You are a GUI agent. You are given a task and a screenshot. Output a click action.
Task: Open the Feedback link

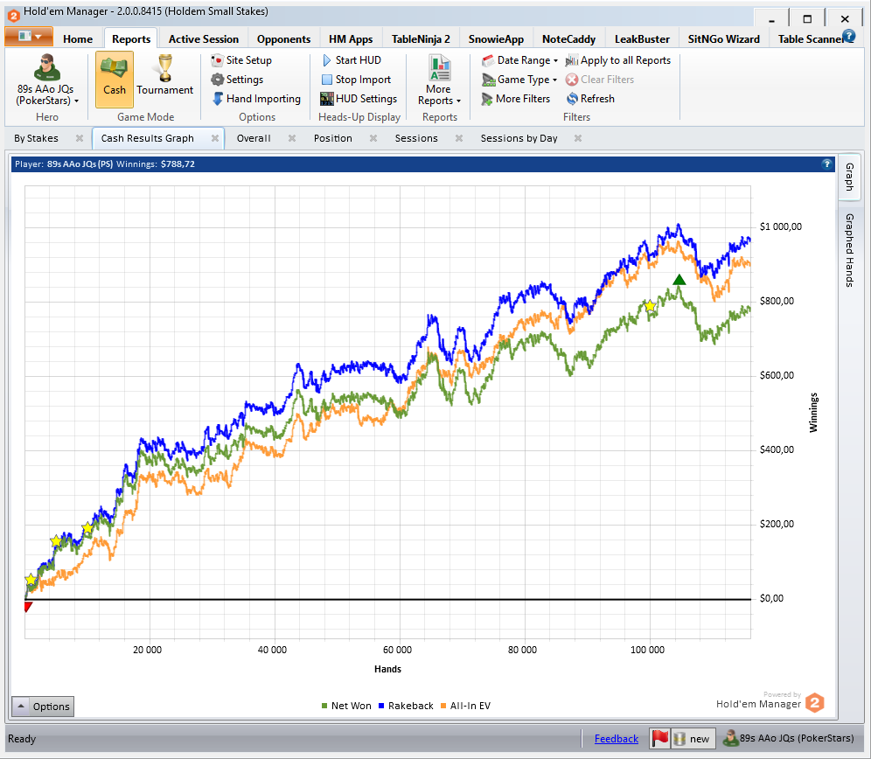click(616, 738)
